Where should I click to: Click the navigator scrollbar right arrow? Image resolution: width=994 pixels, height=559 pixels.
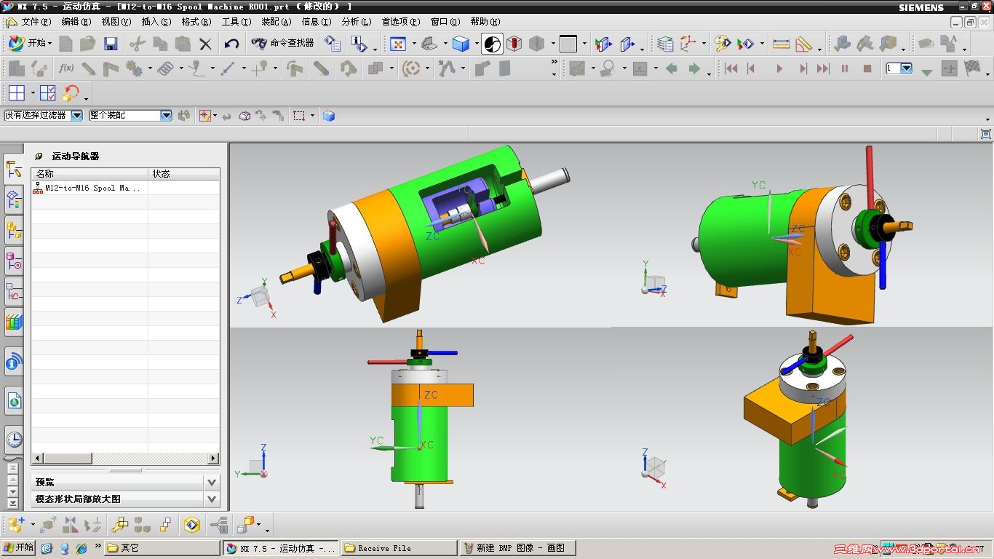(214, 459)
